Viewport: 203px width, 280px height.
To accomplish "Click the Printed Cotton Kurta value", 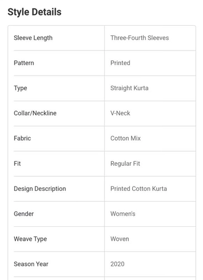I will (x=139, y=189).
